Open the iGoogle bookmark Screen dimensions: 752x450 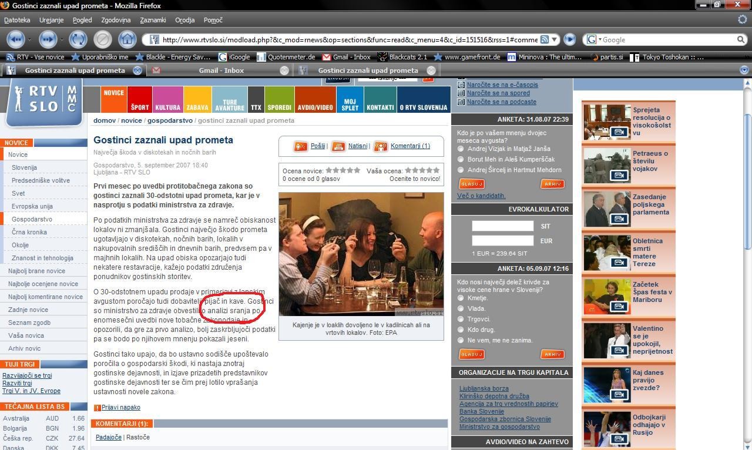234,57
